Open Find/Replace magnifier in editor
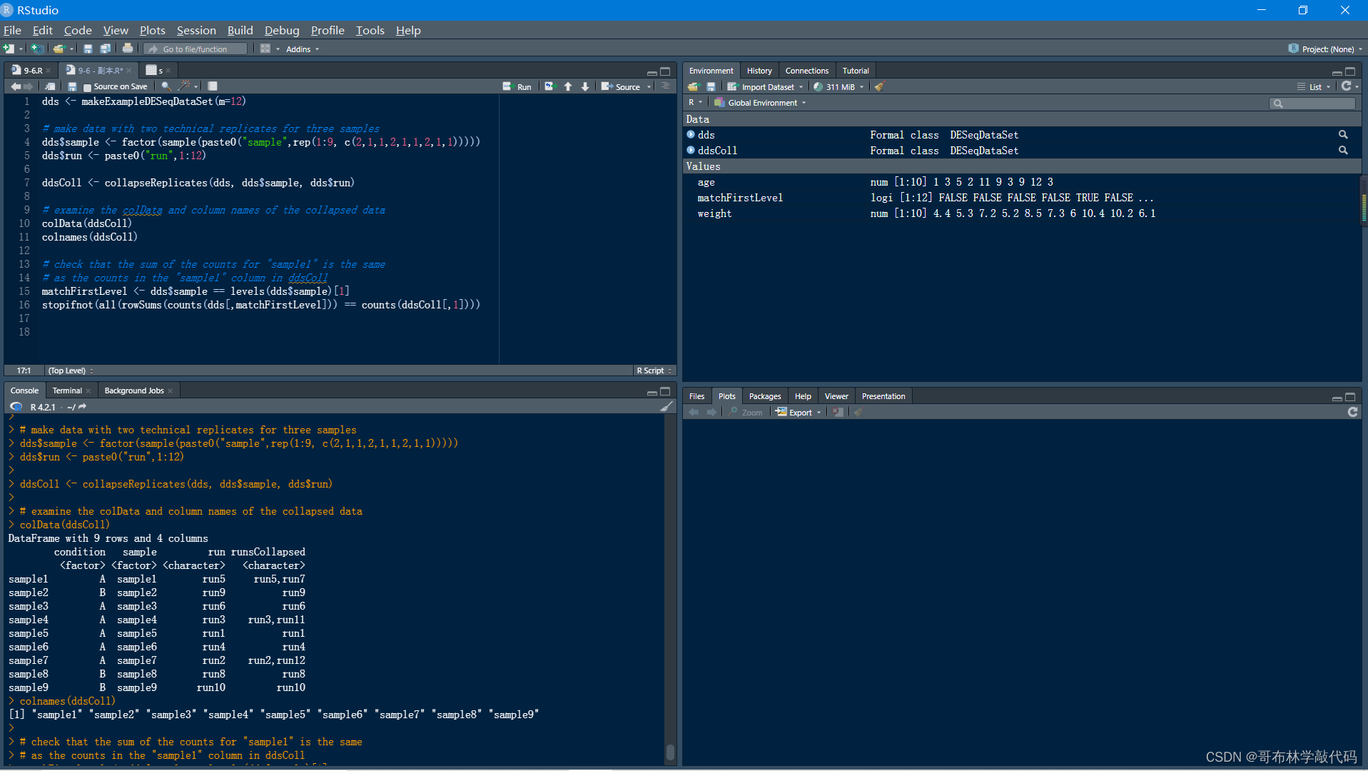Screen dimensions: 1368x771 click(x=166, y=86)
